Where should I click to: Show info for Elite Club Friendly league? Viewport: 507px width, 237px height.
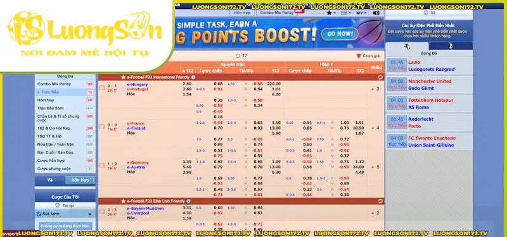tap(188, 201)
